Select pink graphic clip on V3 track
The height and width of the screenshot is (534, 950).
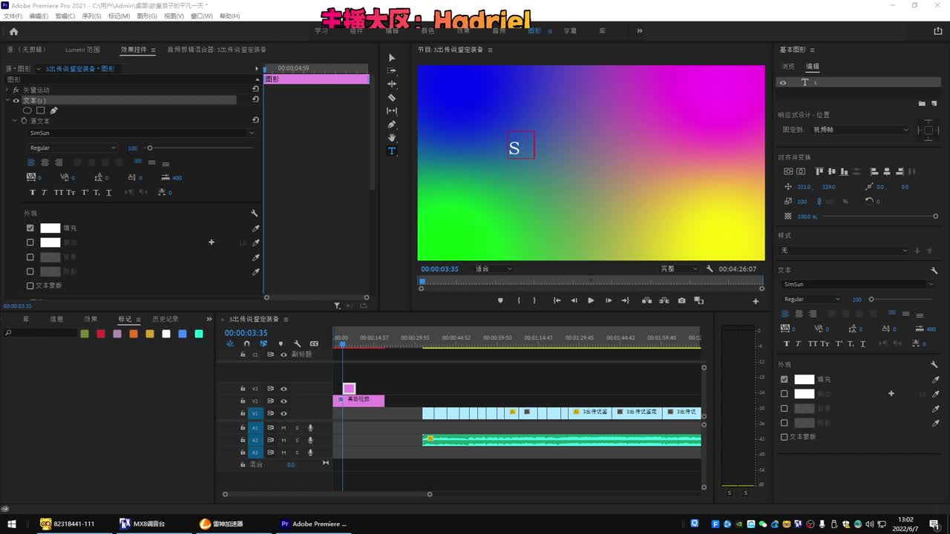(x=349, y=389)
